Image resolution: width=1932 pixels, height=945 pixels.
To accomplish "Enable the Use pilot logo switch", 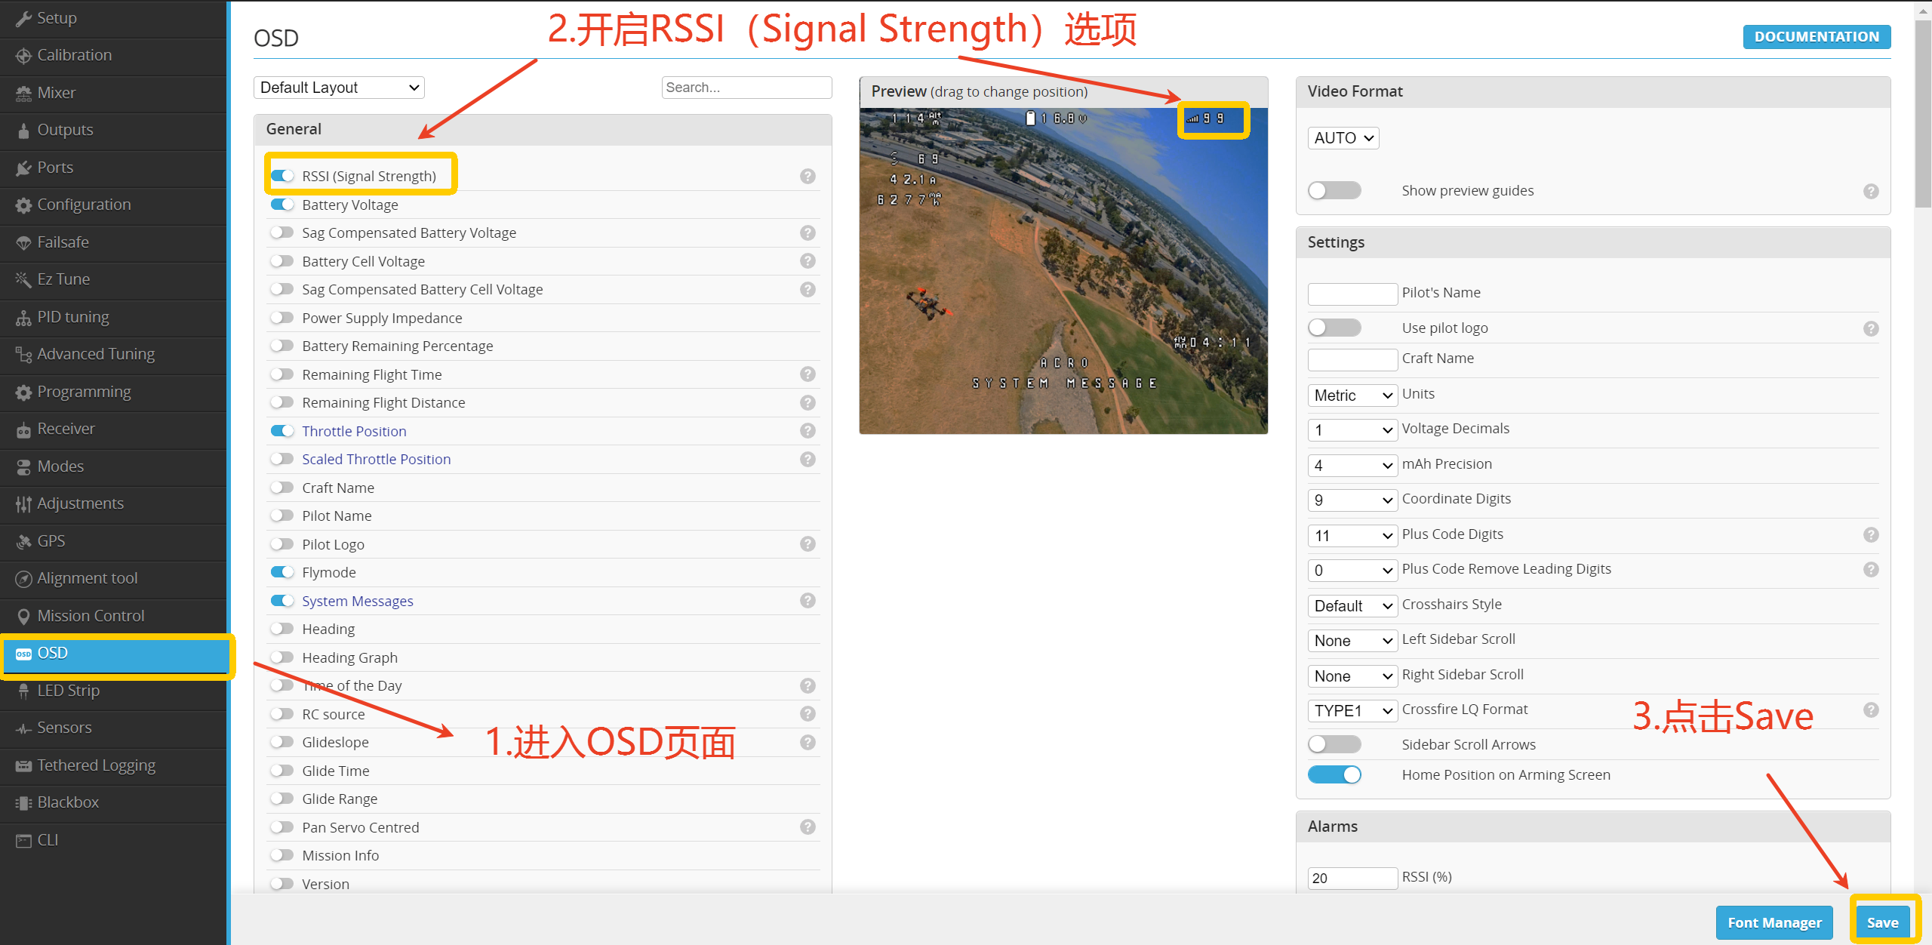I will pos(1334,328).
